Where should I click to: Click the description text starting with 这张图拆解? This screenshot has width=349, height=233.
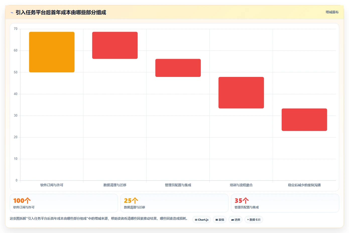pos(99,219)
